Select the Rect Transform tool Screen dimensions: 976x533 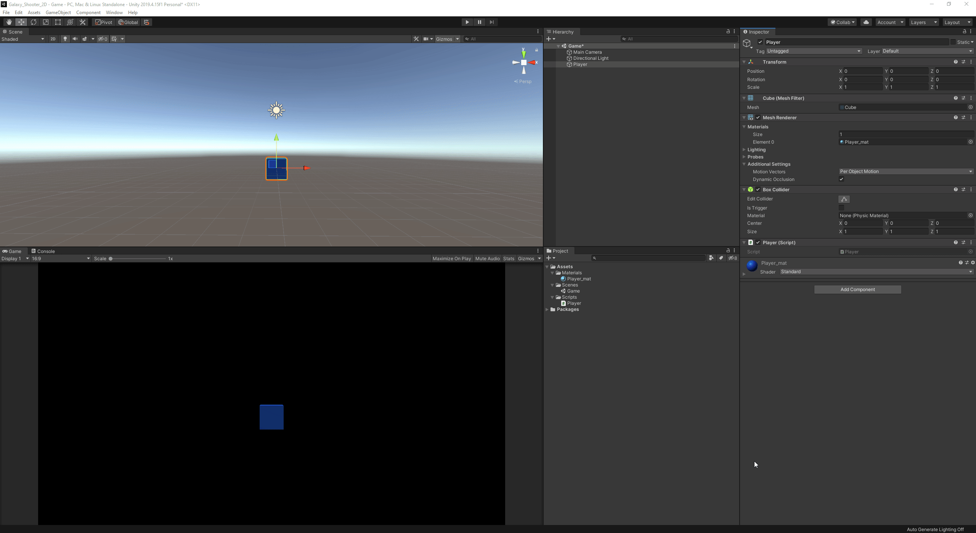click(x=58, y=22)
